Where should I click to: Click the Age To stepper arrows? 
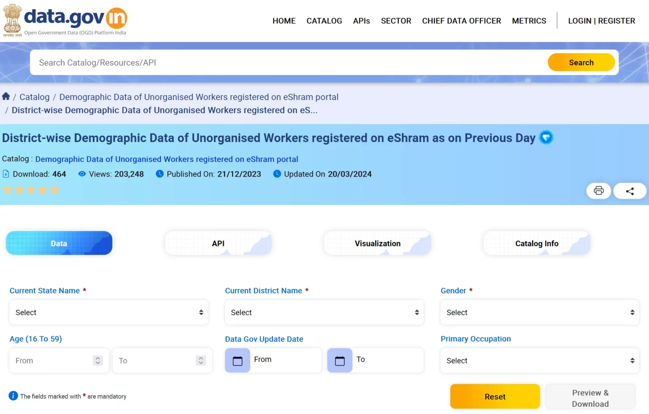click(201, 360)
